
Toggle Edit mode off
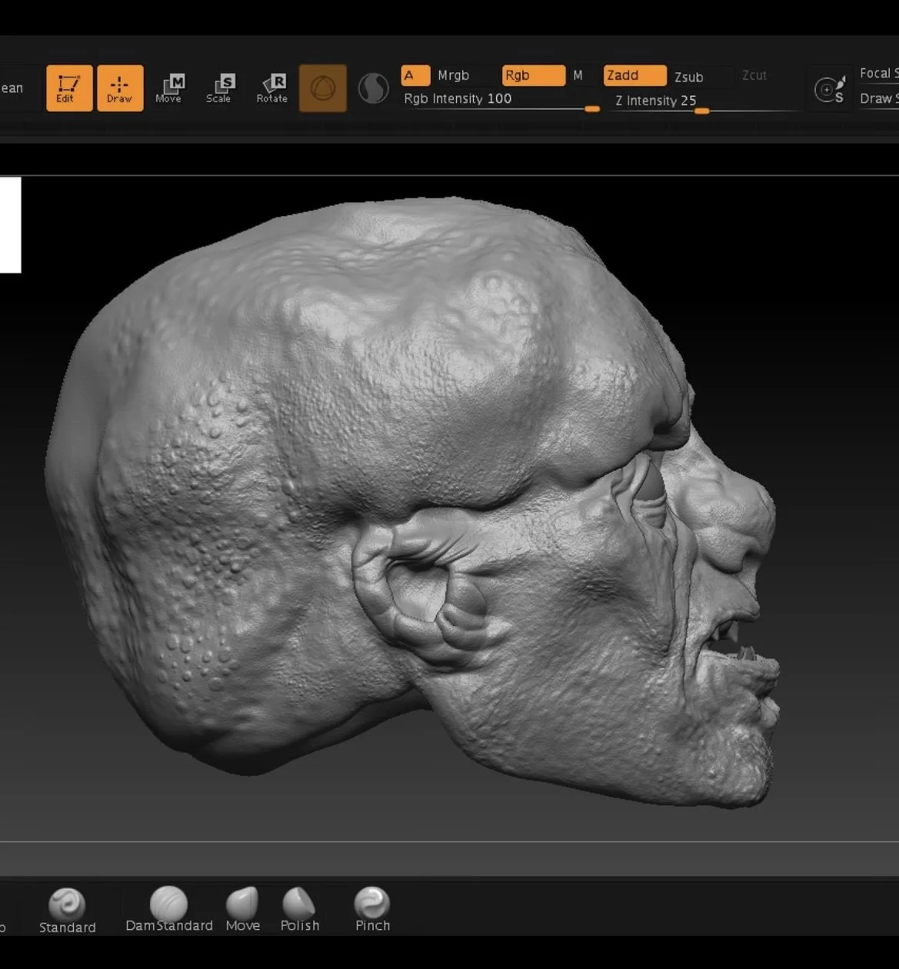[69, 89]
